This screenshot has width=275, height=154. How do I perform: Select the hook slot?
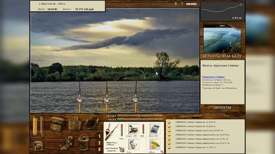tap(134, 144)
